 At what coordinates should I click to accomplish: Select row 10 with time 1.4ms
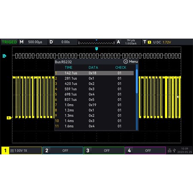click(x=94, y=121)
